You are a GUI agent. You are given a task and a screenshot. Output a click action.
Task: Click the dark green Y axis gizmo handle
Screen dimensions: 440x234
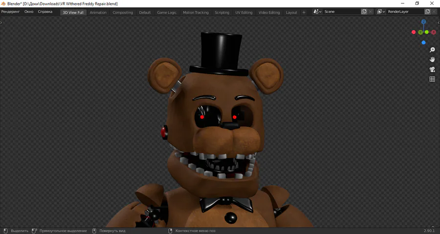[x=420, y=33]
